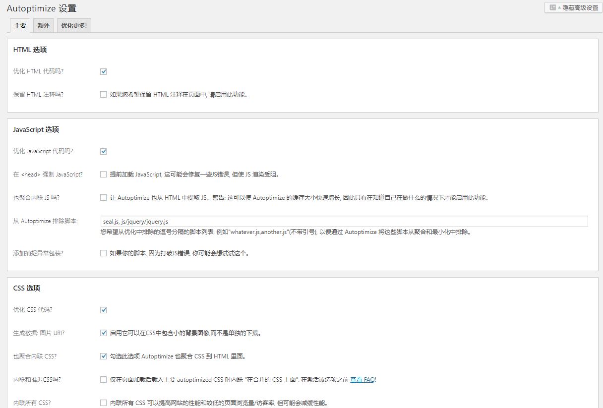Uncheck the 优化 JavaScript 代码 option
This screenshot has height=408, width=603.
(103, 151)
